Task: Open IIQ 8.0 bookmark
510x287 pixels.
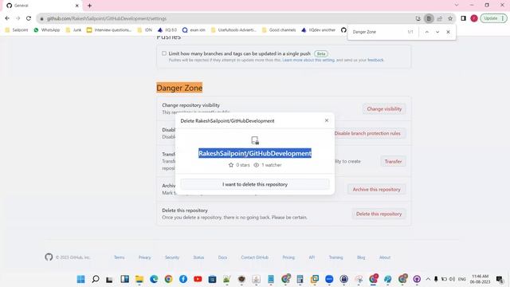Action: click(167, 30)
